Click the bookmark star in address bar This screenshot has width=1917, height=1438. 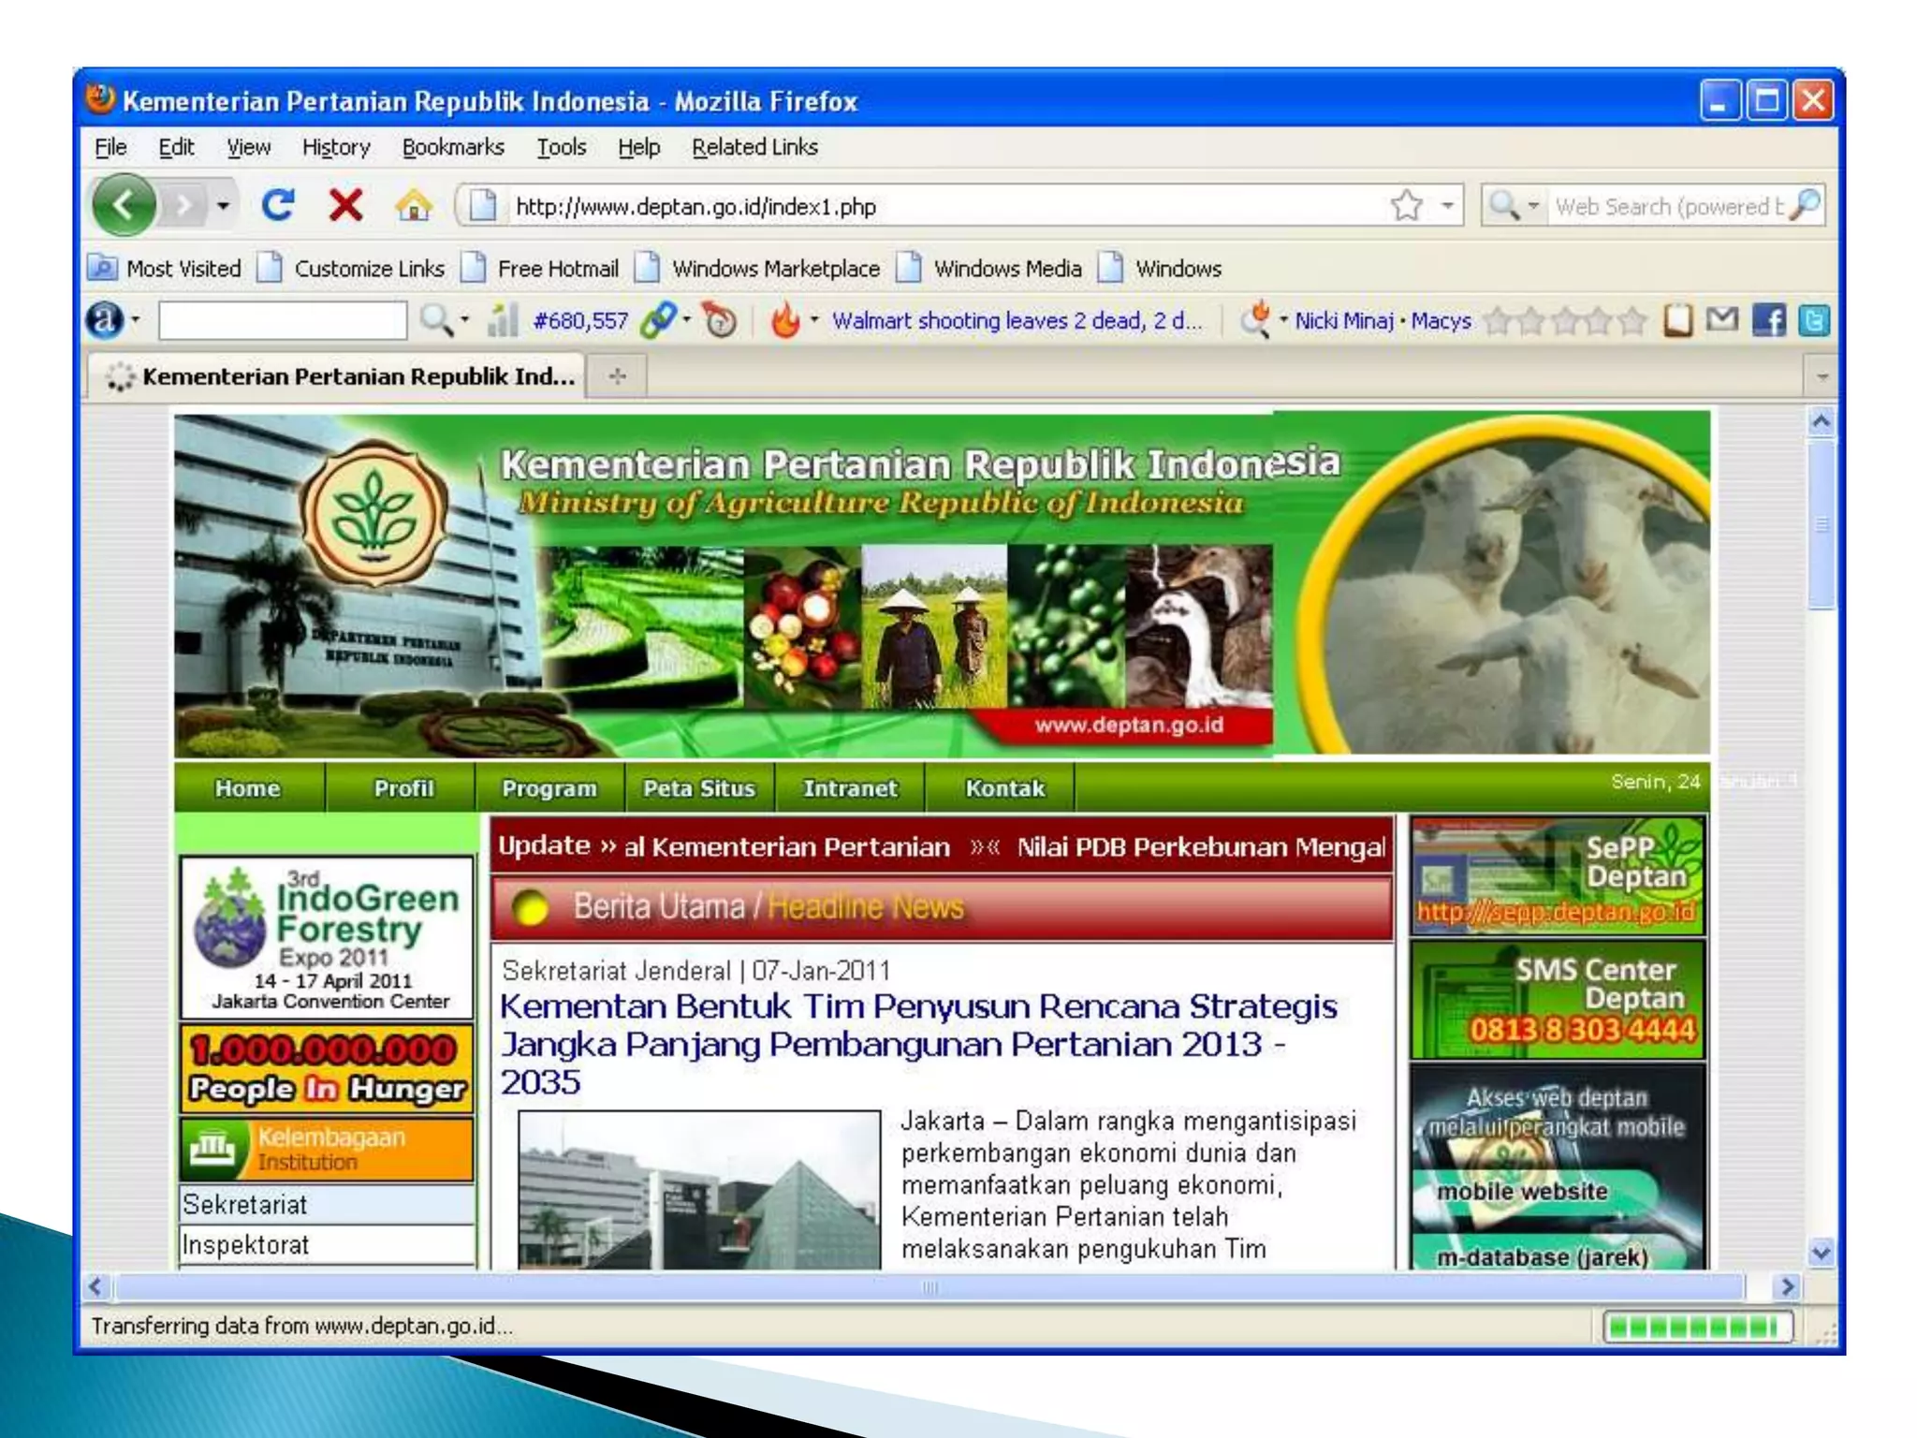pyautogui.click(x=1406, y=205)
